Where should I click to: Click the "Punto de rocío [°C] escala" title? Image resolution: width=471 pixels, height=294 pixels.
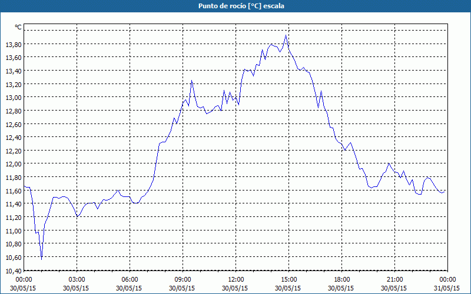241,6
